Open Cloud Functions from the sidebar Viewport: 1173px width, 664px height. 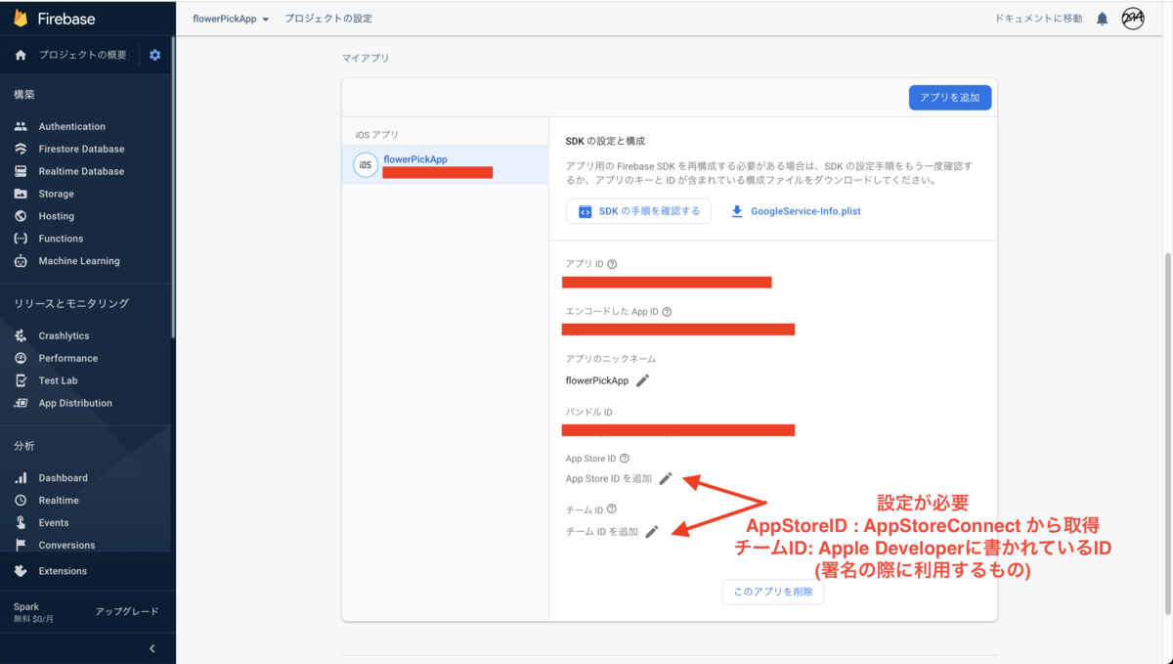63,238
